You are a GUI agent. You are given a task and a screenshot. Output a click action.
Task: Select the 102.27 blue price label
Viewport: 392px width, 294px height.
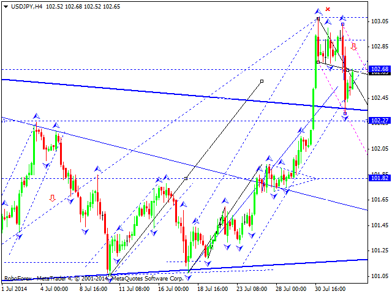coord(380,121)
